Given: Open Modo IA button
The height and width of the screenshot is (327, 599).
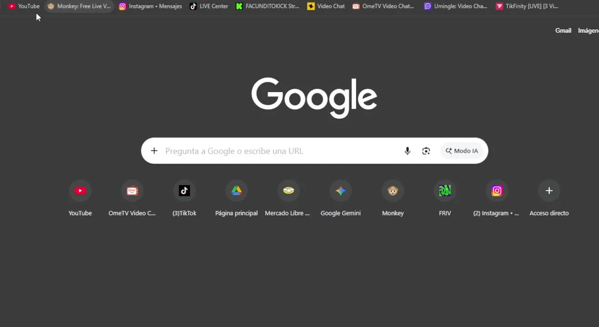Looking at the screenshot, I should (462, 151).
